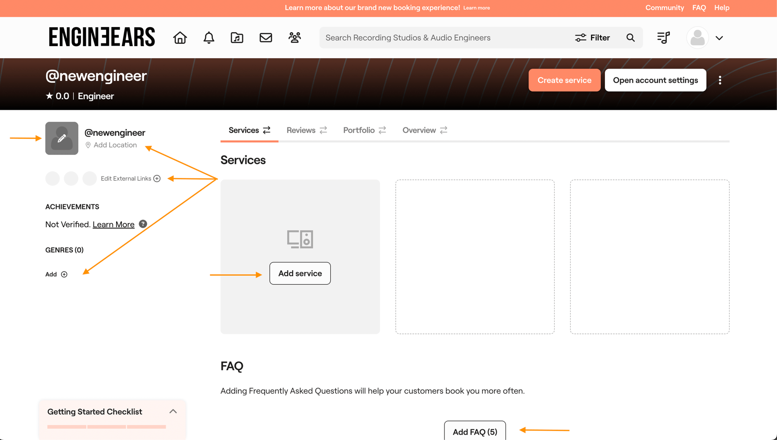
Task: Navigate home using the house icon
Action: [179, 37]
